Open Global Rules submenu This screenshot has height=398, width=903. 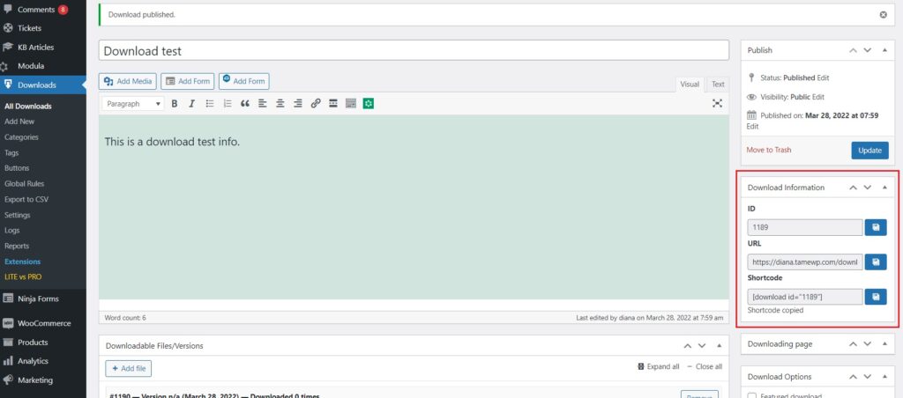[24, 184]
